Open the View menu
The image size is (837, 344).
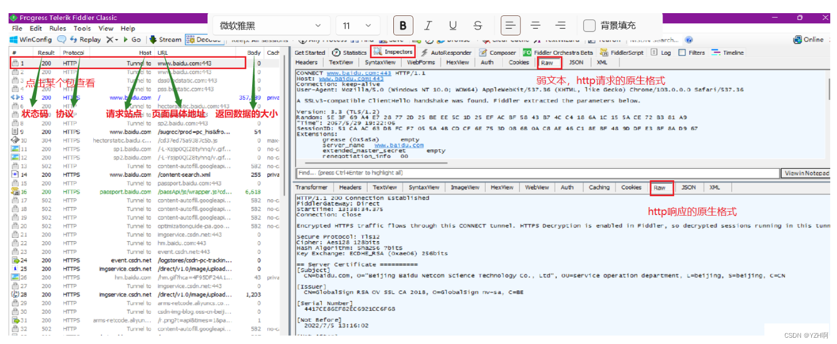[x=106, y=29]
